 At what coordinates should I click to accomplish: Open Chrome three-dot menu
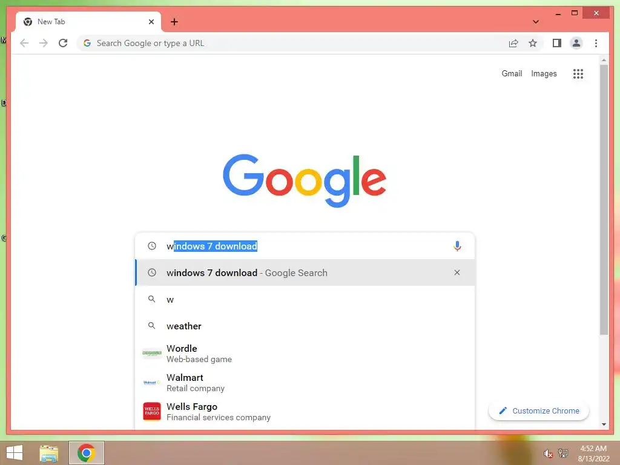596,43
